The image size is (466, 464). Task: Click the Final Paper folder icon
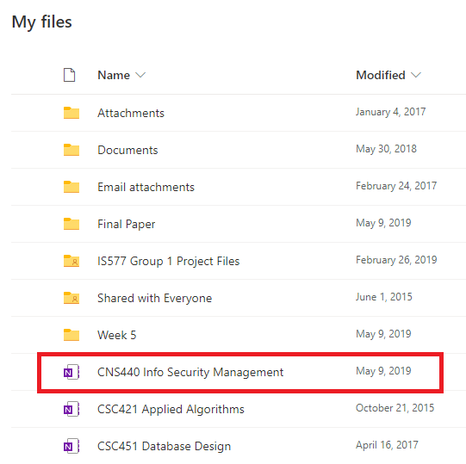pyautogui.click(x=71, y=224)
